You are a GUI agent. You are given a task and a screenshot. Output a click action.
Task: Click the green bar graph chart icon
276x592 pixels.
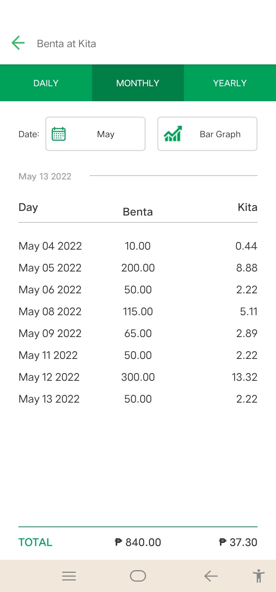click(x=173, y=134)
